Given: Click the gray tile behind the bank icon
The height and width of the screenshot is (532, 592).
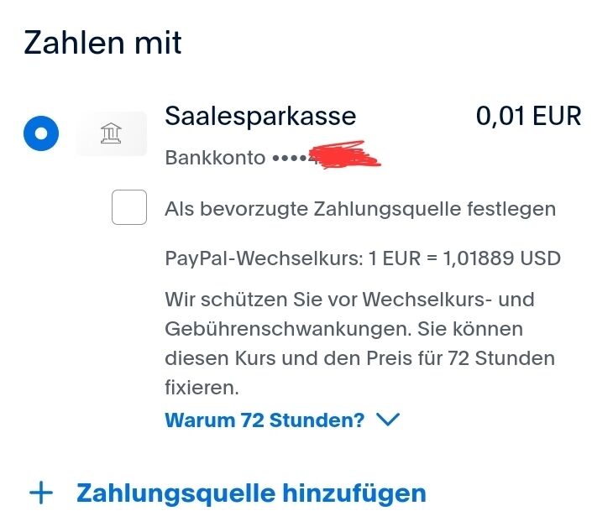Looking at the screenshot, I should [111, 133].
